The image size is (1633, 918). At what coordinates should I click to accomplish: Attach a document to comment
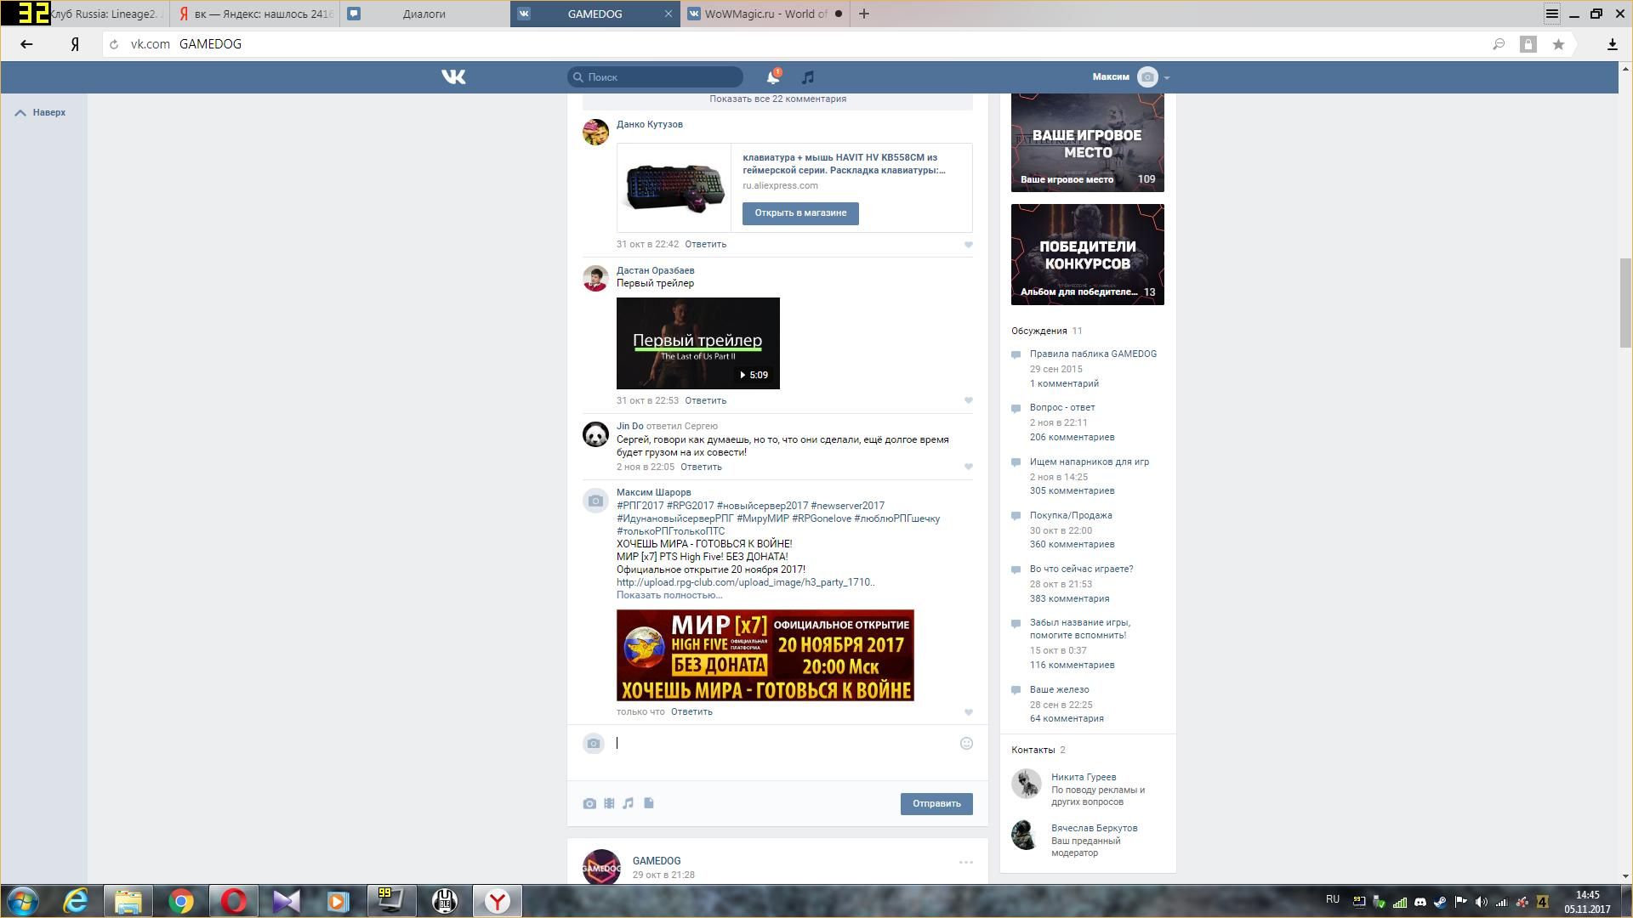[x=649, y=803]
